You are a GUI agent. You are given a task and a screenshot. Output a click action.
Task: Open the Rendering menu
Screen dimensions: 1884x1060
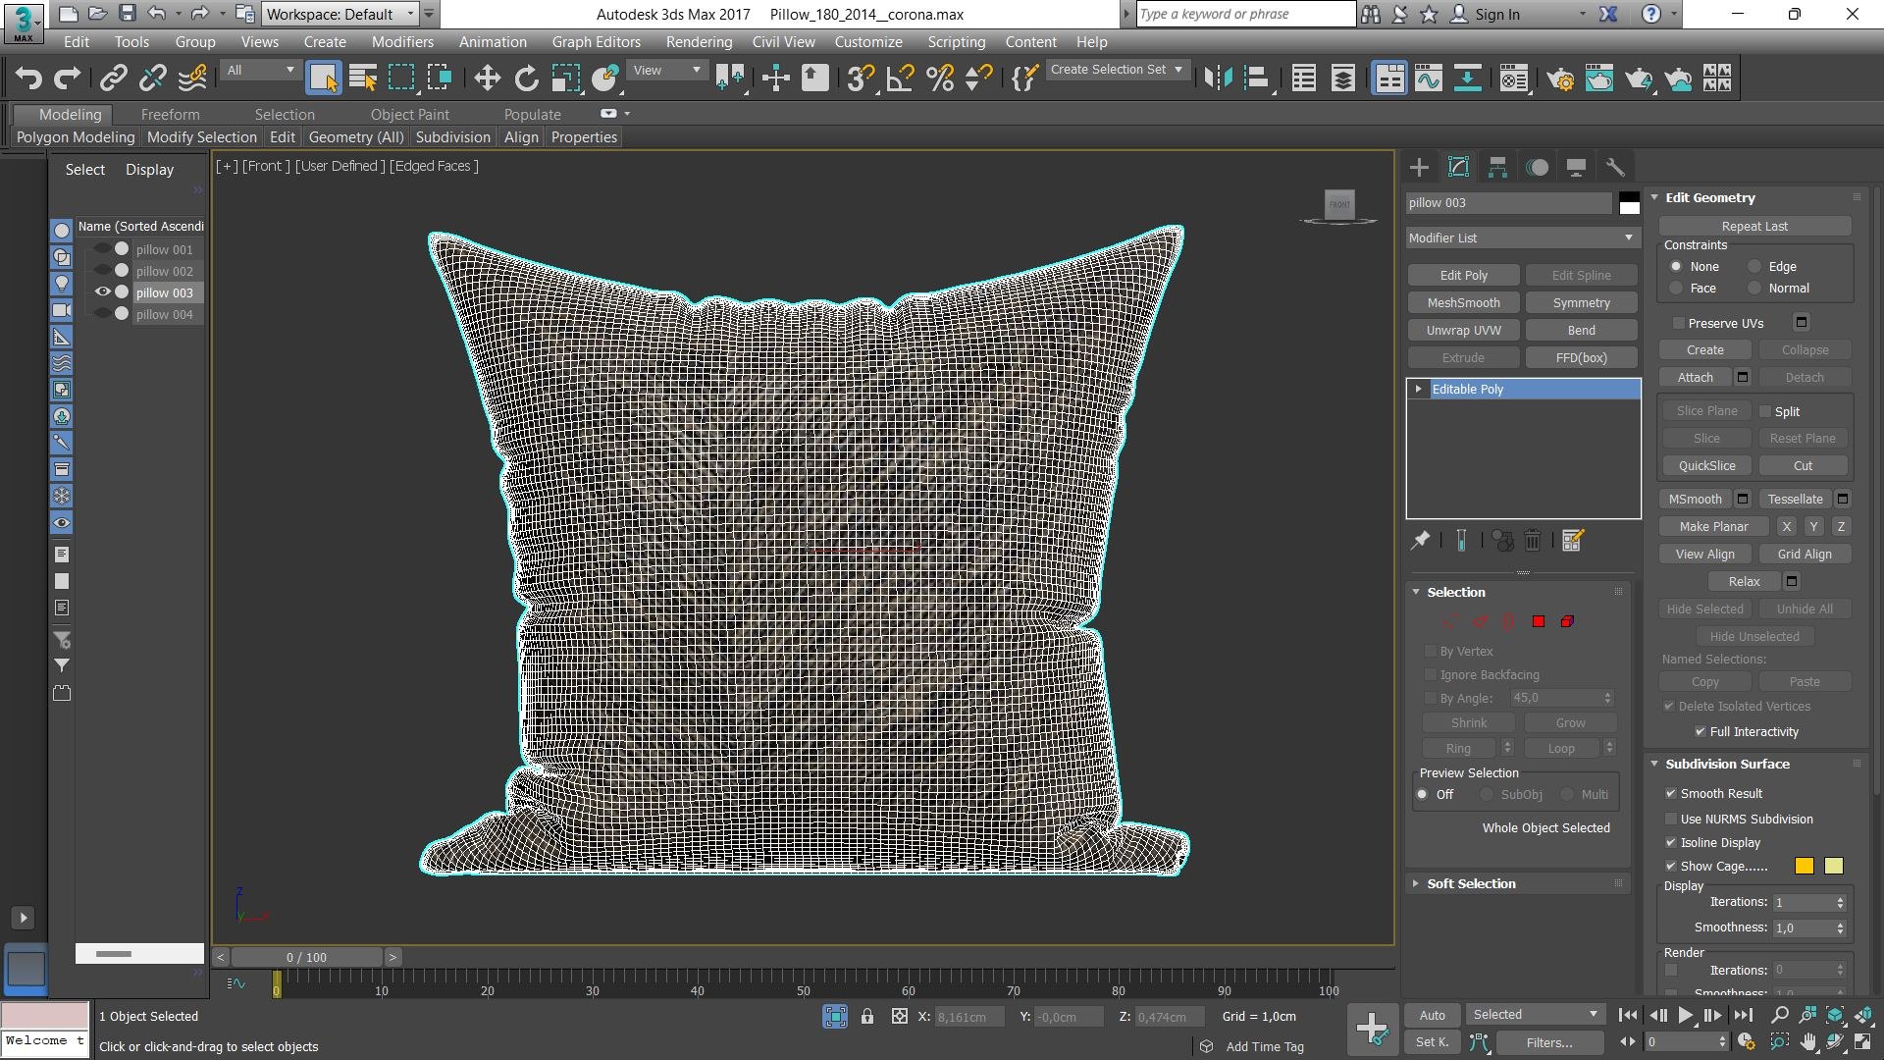pyautogui.click(x=699, y=42)
